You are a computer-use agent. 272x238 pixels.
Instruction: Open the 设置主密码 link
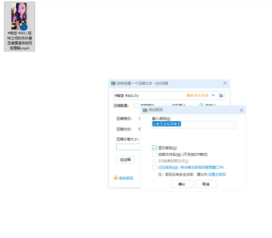pyautogui.click(x=217, y=174)
